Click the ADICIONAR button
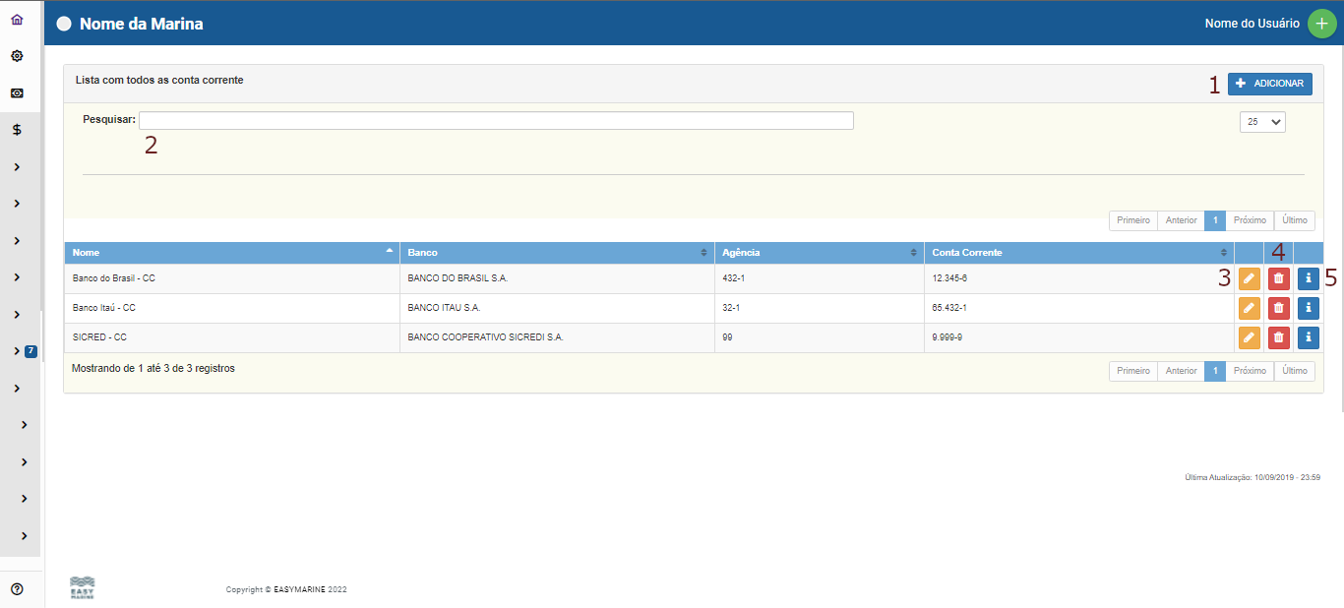Screen dimensions: 1344x608 pyautogui.click(x=1269, y=84)
